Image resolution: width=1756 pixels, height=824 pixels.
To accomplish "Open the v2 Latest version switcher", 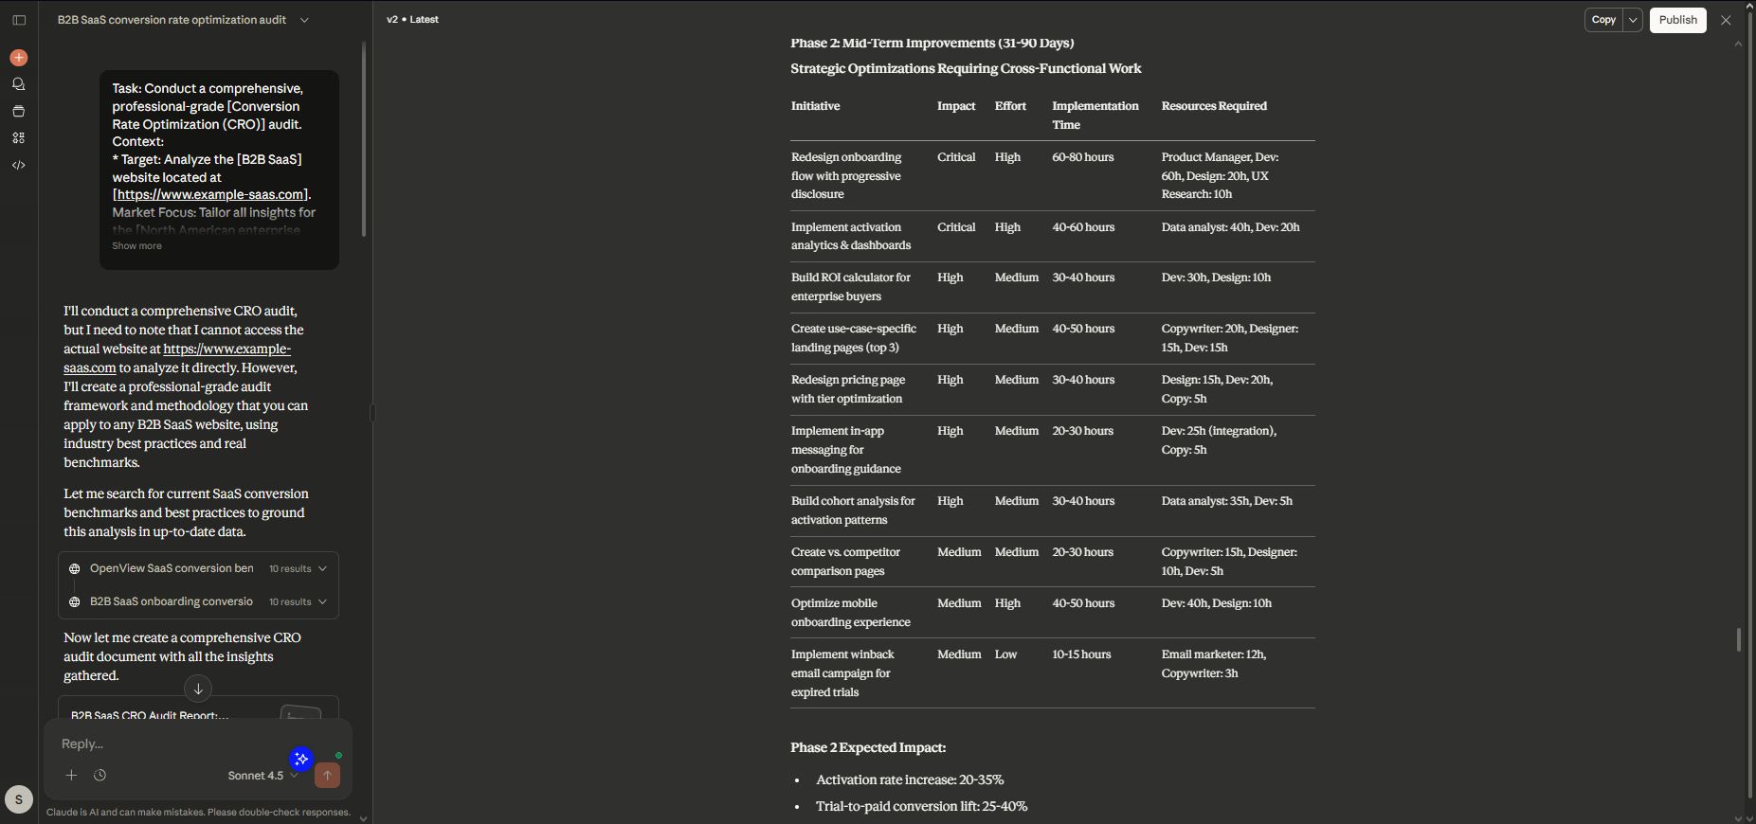I will click(x=412, y=20).
